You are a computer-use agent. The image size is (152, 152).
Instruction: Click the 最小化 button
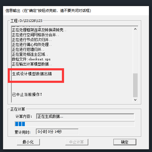click(28, 142)
